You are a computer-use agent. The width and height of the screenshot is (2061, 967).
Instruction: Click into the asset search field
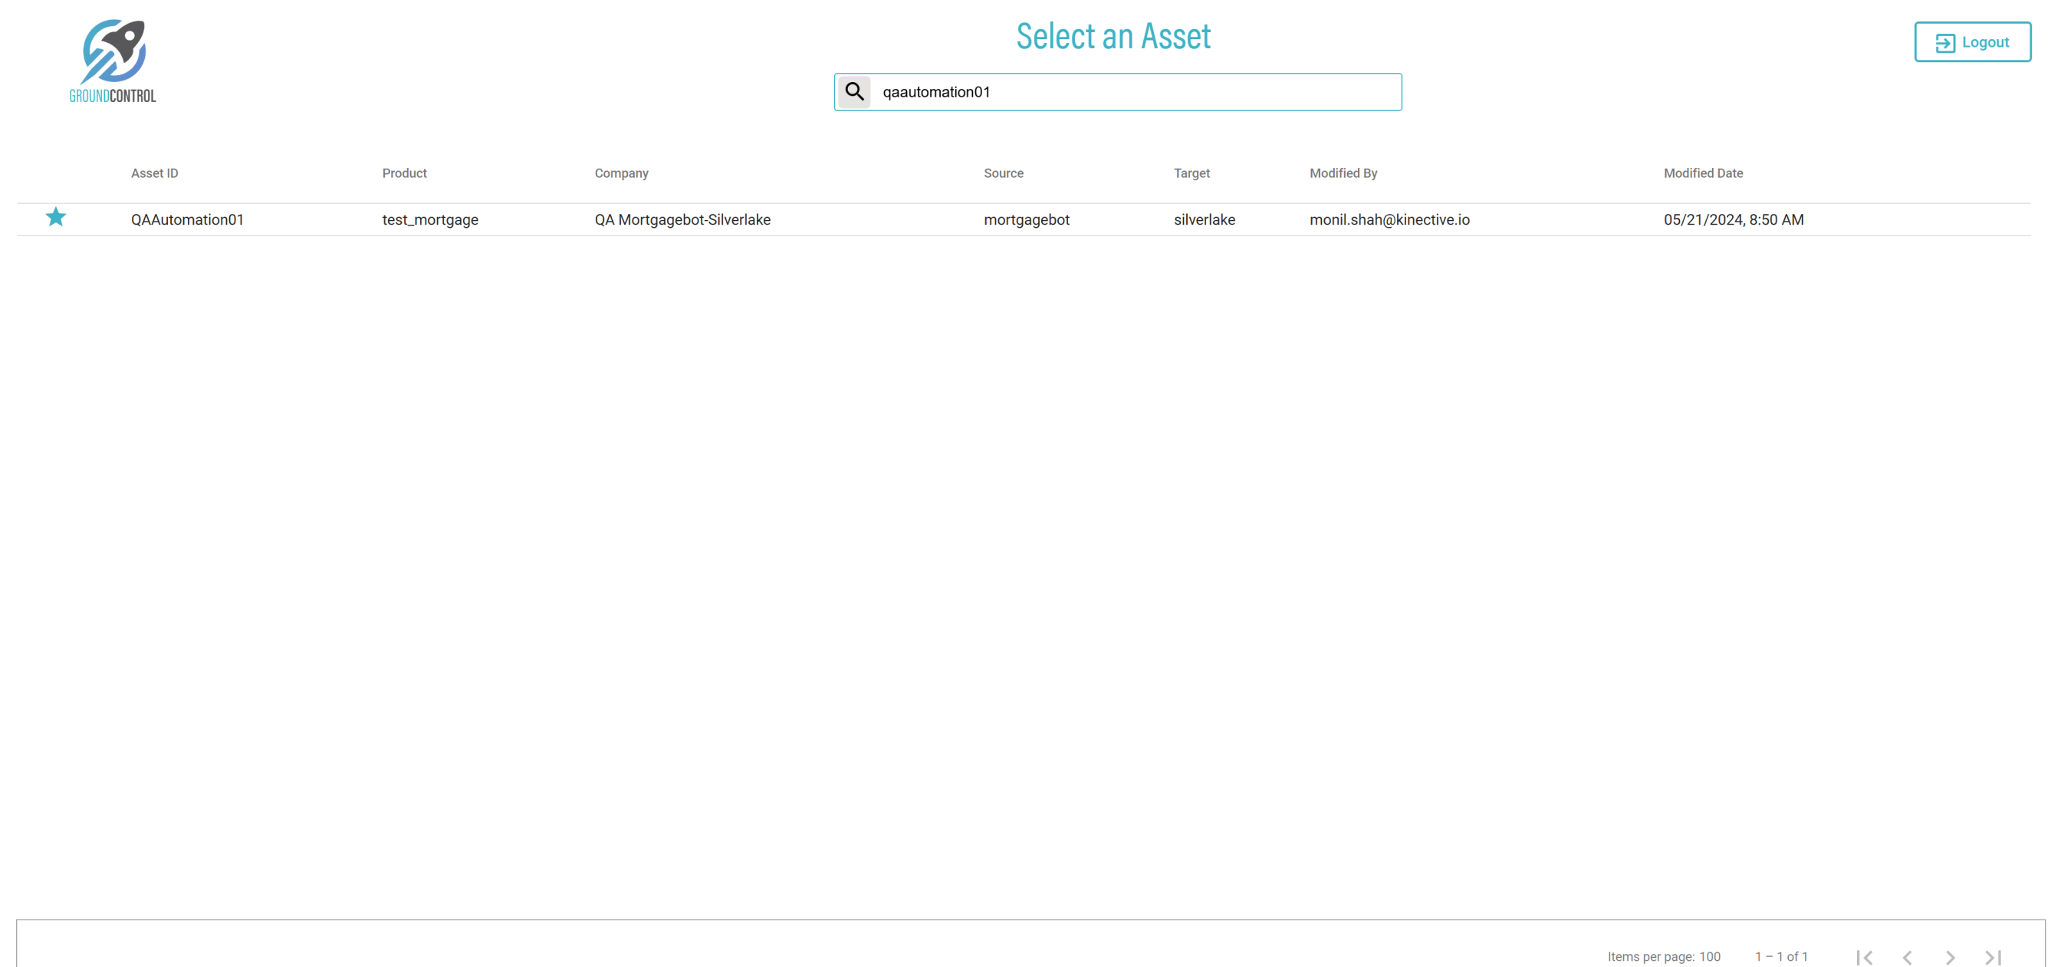pyautogui.click(x=1135, y=92)
